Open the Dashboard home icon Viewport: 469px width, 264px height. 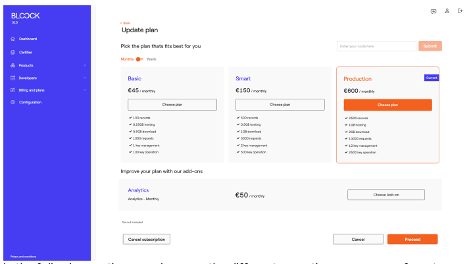(x=13, y=39)
